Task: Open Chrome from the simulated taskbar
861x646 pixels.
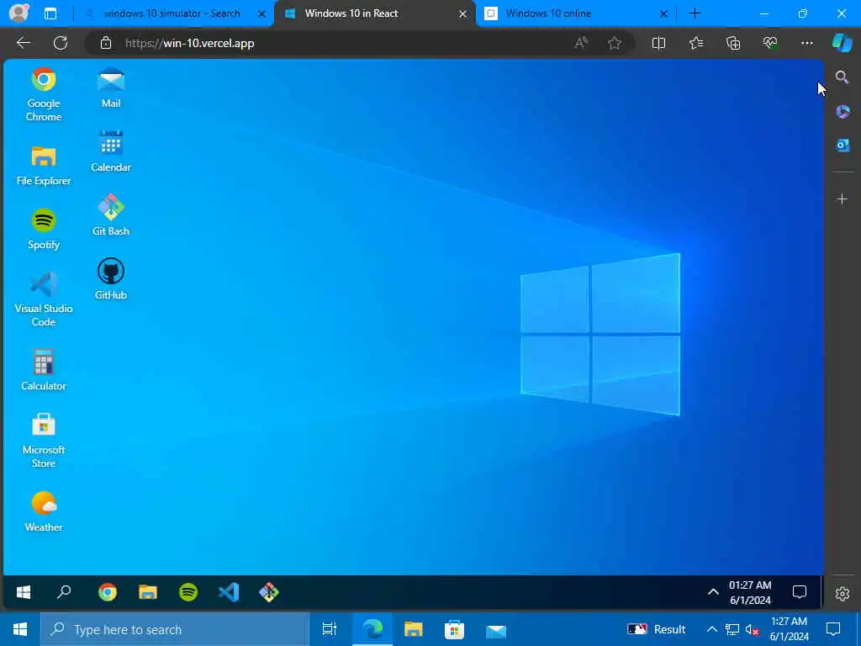Action: click(x=108, y=592)
